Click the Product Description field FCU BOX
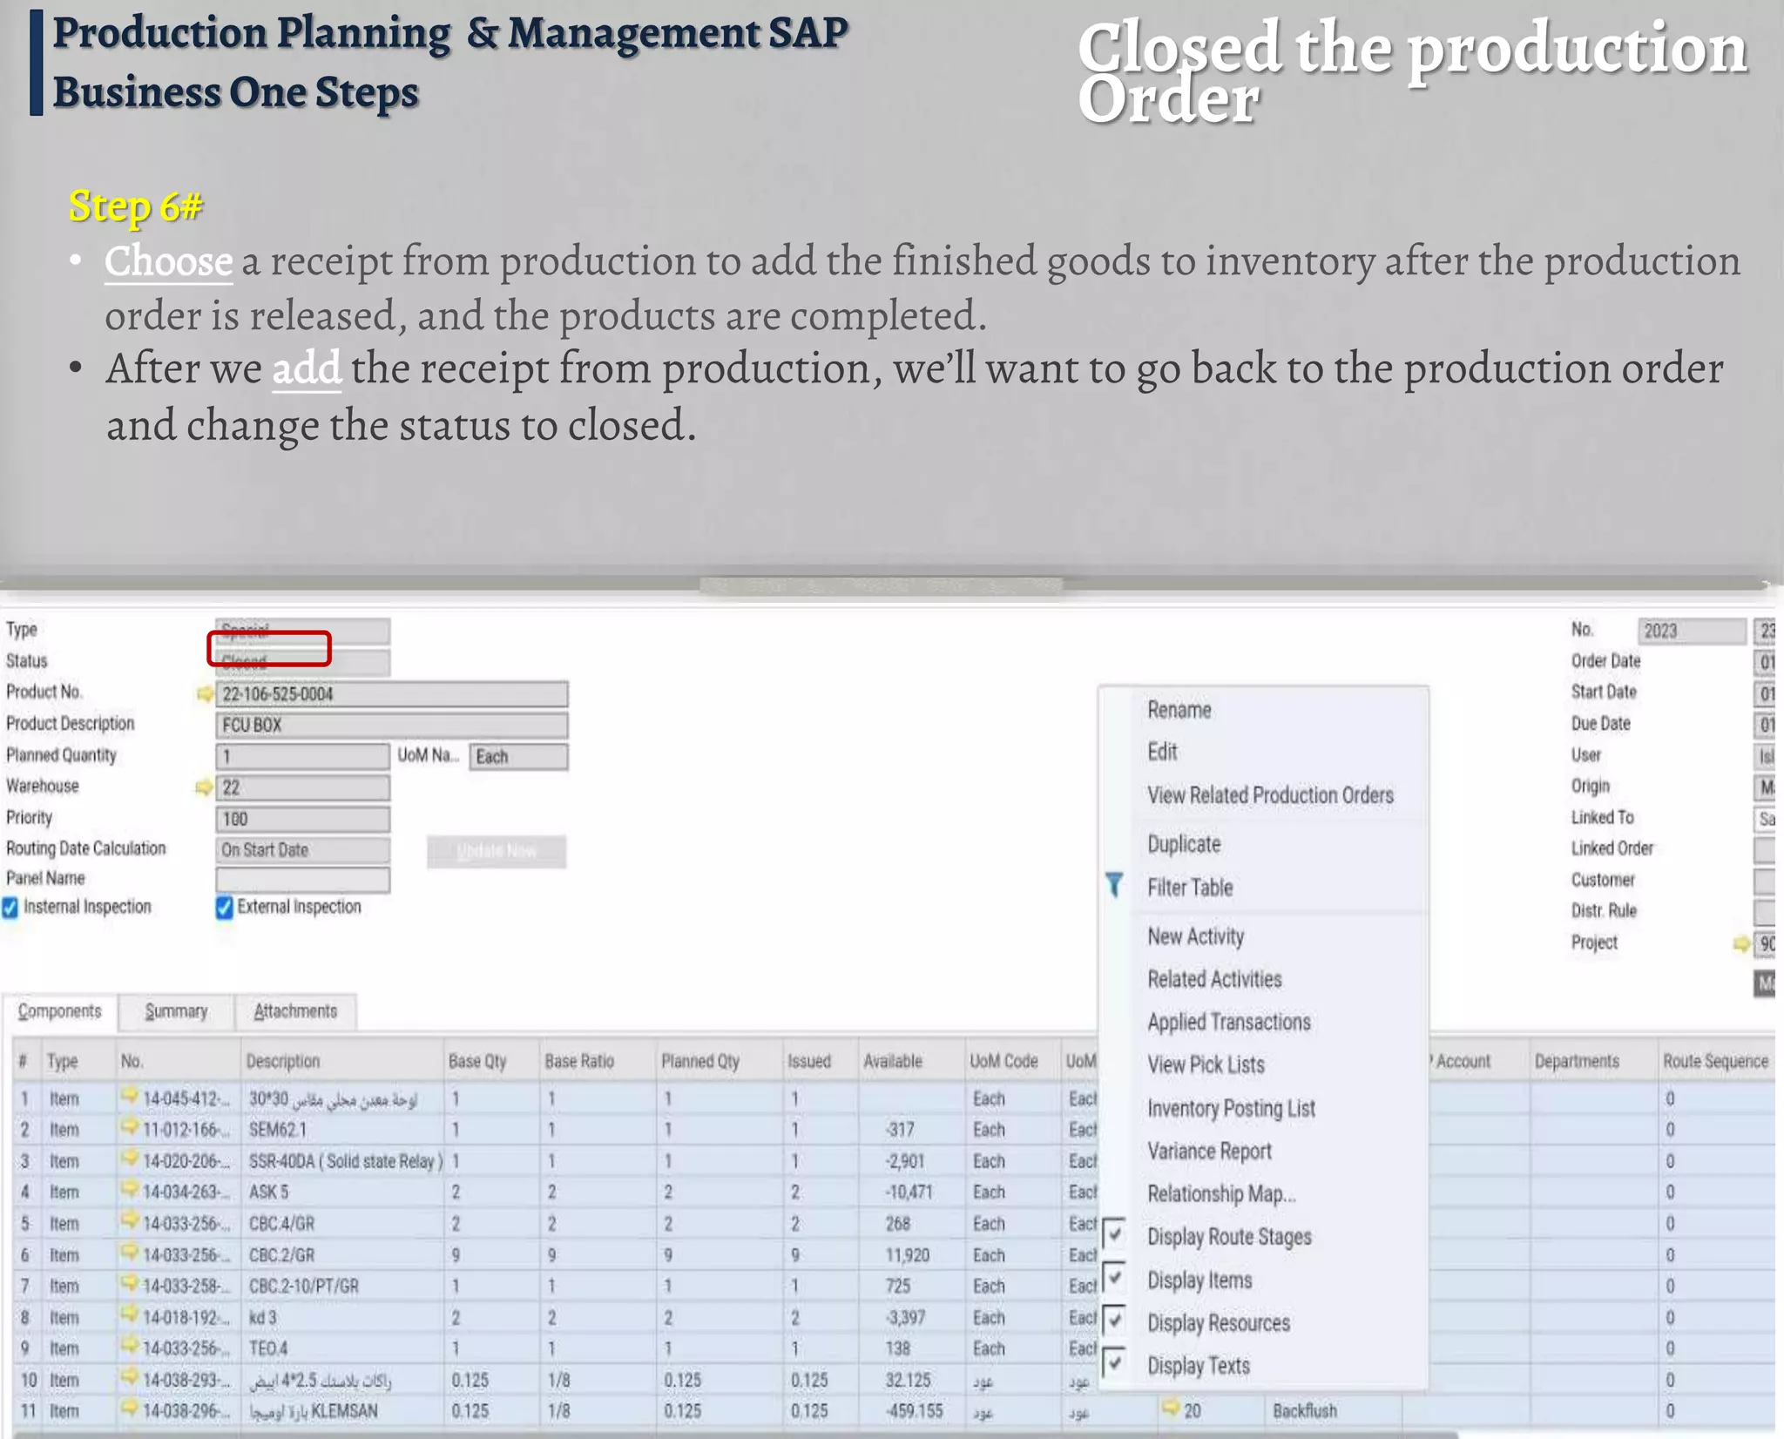 [x=392, y=725]
